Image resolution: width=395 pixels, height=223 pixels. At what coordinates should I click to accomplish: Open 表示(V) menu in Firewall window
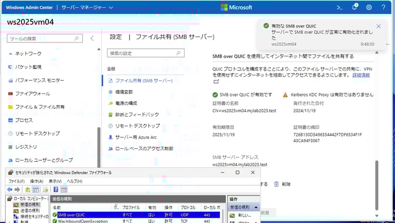click(55, 182)
